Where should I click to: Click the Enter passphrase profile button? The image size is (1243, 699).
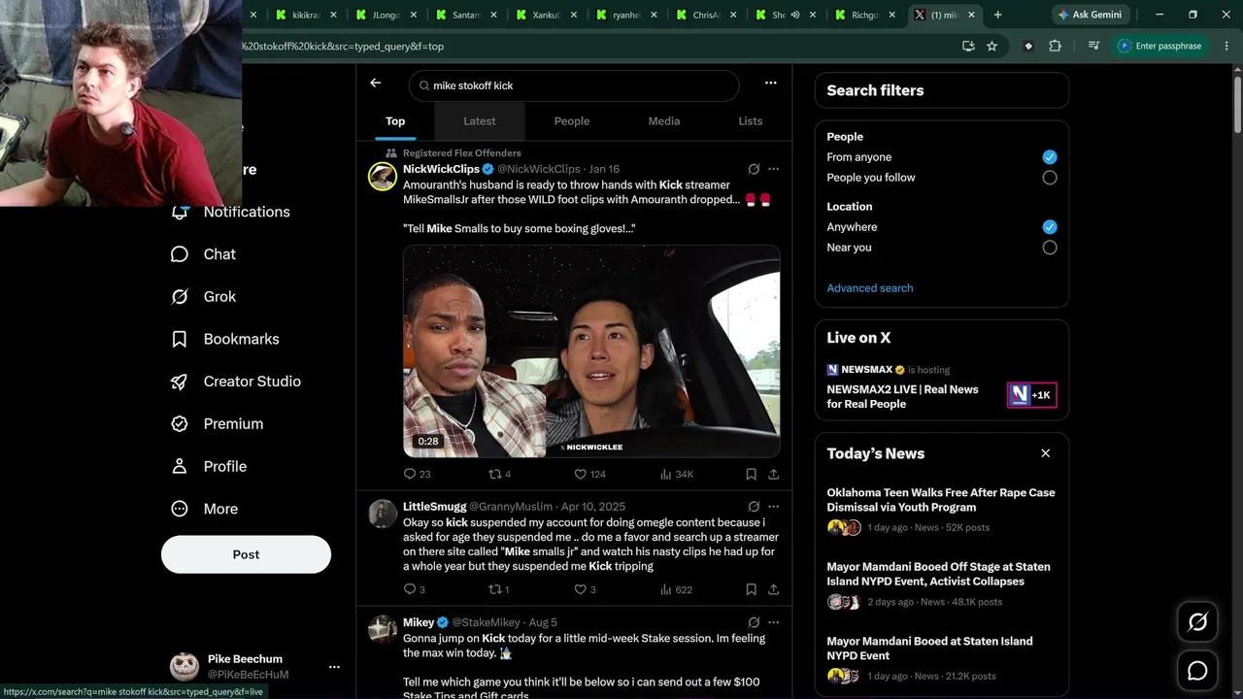pyautogui.click(x=1160, y=46)
